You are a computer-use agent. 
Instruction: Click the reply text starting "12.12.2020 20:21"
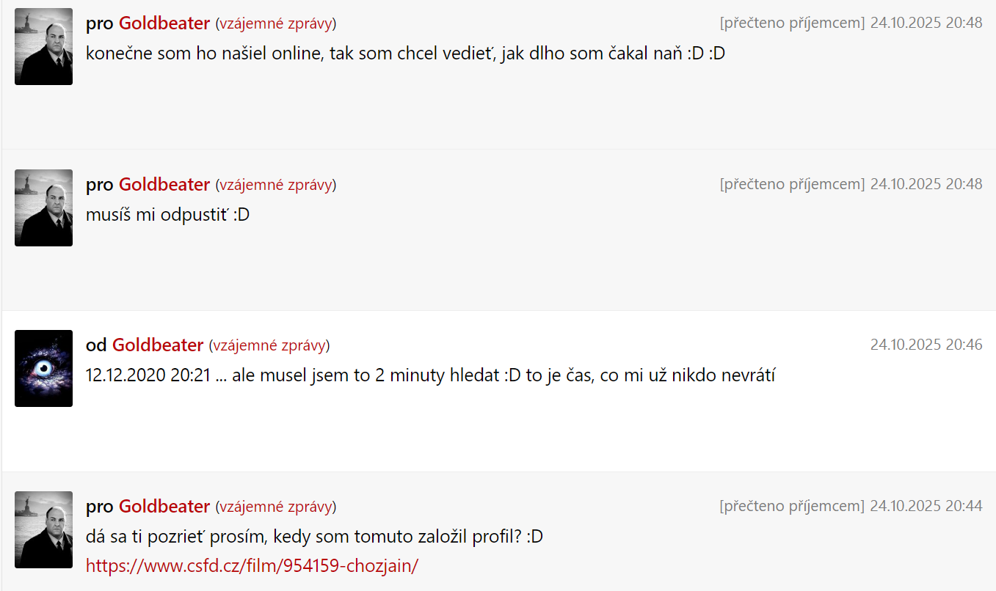coord(430,376)
